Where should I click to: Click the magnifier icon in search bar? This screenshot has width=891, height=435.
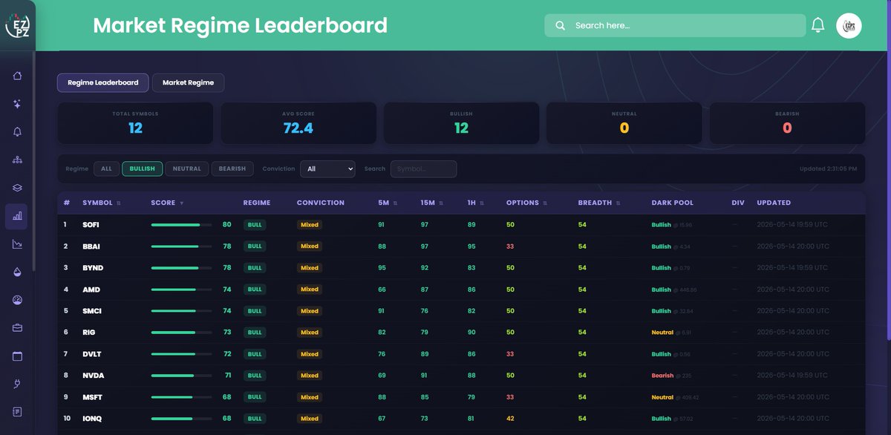tap(561, 25)
